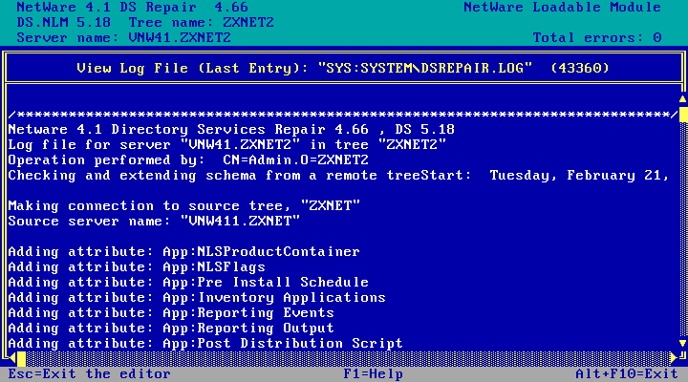688x382 pixels.
Task: Click the DS.NLM 5.18 Tree name line
Action: (x=145, y=22)
